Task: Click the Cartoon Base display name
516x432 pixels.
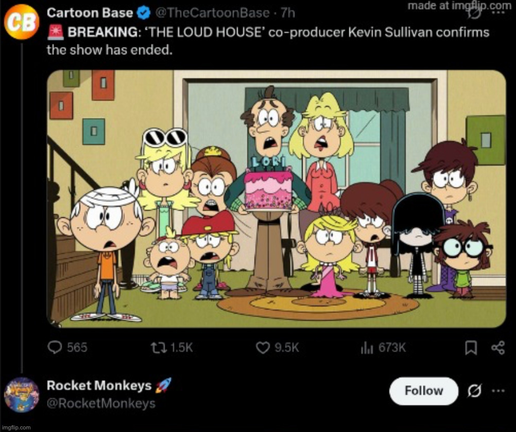Action: click(x=90, y=12)
